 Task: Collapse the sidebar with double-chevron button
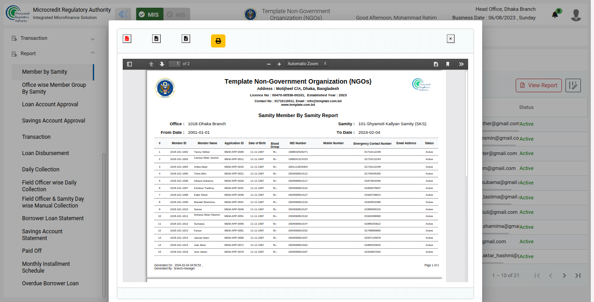coord(124,14)
